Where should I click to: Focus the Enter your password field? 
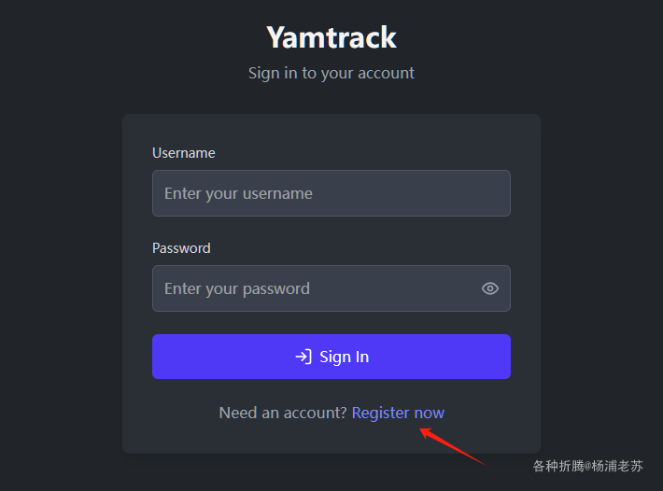pyautogui.click(x=331, y=288)
